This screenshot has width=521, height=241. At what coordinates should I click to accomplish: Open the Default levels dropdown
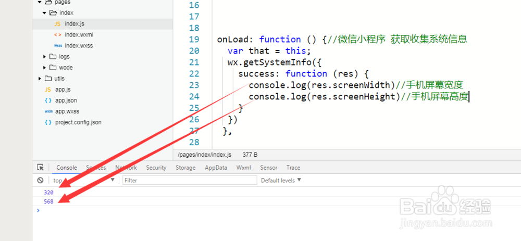[x=281, y=180]
